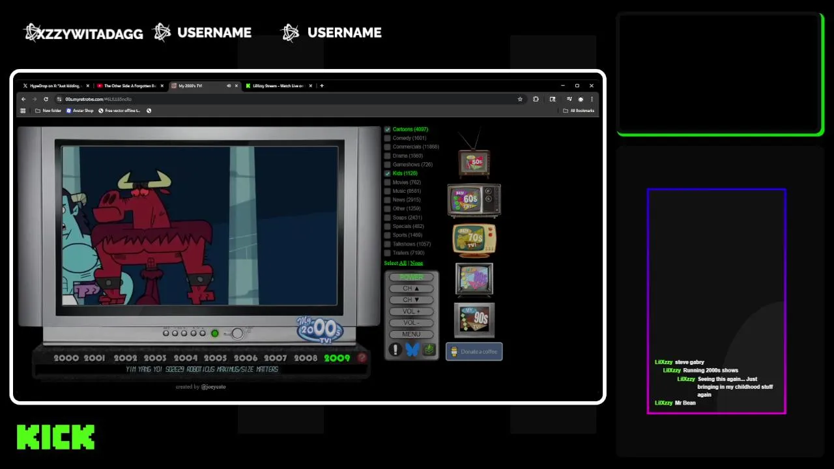Check the Sports (1469) checkbox

coord(387,235)
